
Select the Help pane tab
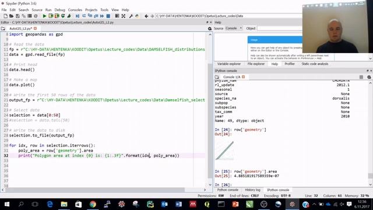(x=275, y=64)
